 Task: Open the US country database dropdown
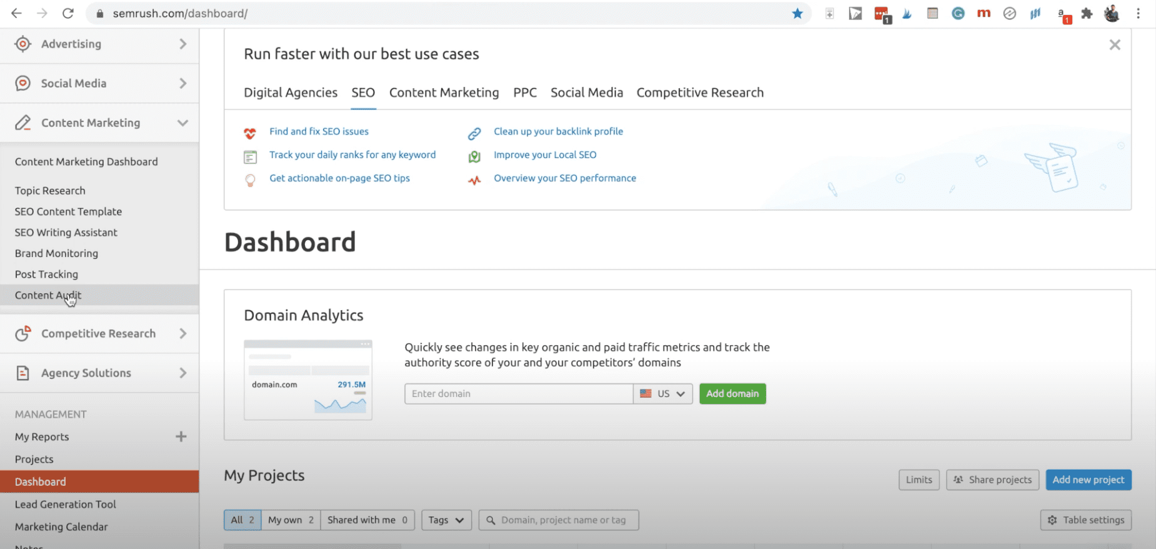click(663, 394)
